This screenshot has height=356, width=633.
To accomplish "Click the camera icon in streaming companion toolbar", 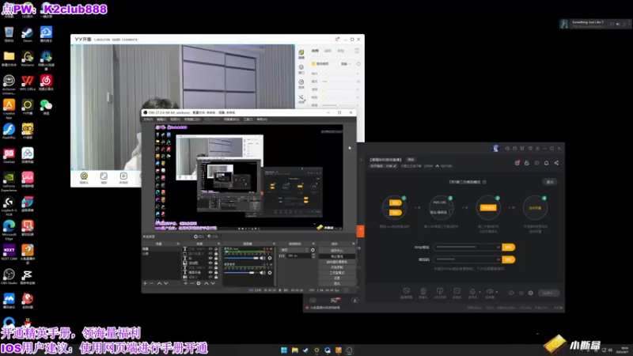I will [x=423, y=293].
